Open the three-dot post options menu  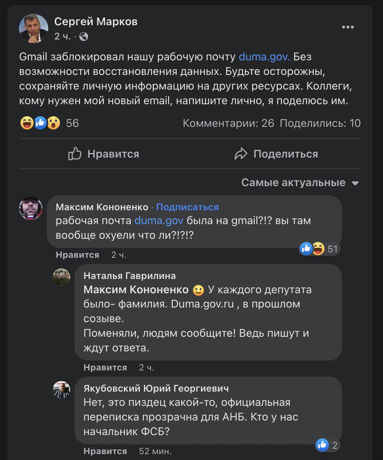348,27
